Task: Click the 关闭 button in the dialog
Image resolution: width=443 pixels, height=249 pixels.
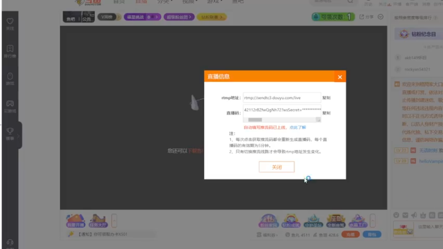Action: pyautogui.click(x=276, y=167)
